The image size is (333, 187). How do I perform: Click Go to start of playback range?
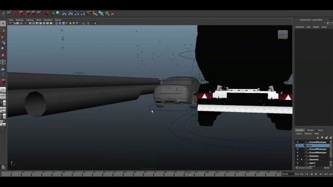(297, 174)
